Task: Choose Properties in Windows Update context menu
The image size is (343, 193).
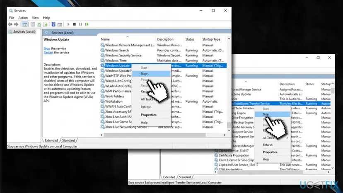Action: tap(151, 115)
